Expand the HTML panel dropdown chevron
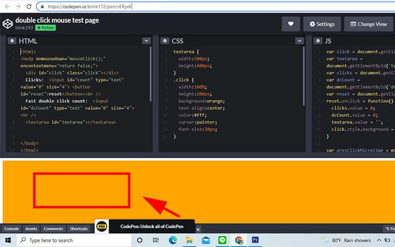The image size is (395, 247). (146, 41)
